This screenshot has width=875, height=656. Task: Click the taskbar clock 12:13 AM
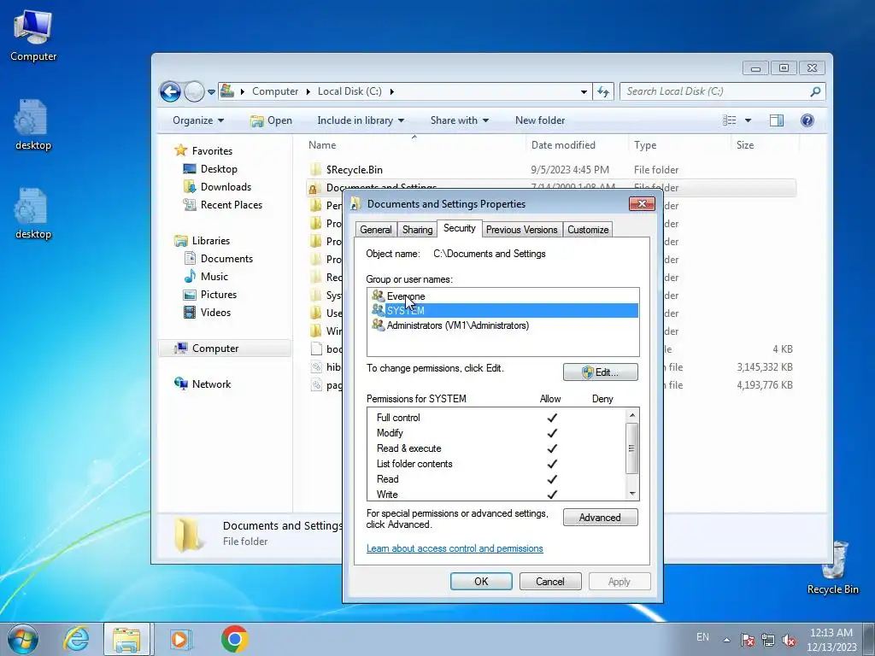click(x=831, y=640)
